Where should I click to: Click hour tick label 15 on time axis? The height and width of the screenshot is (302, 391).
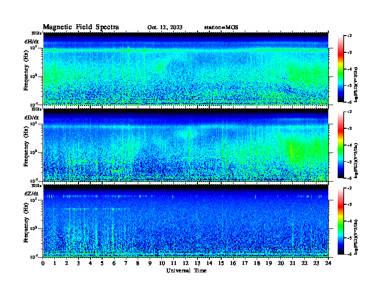tap(221, 264)
